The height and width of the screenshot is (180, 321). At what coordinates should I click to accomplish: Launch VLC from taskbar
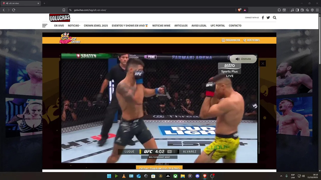click(124, 176)
